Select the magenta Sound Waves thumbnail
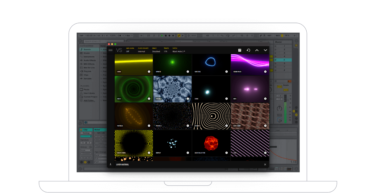The height and width of the screenshot is (193, 376). [250, 64]
